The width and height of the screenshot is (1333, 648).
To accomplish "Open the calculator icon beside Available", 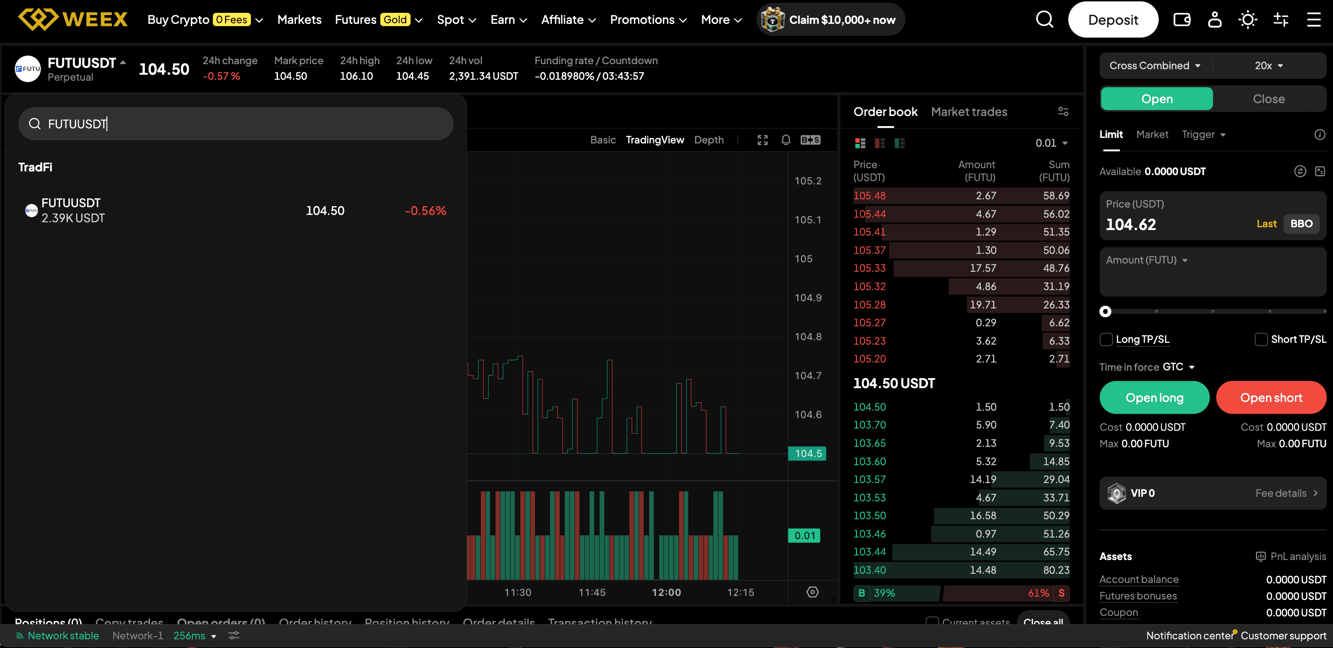I will (x=1320, y=171).
